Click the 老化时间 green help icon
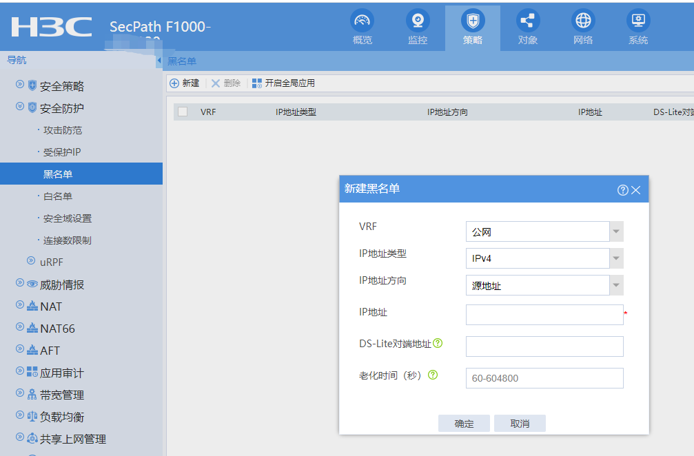This screenshot has height=456, width=694. pyautogui.click(x=433, y=375)
